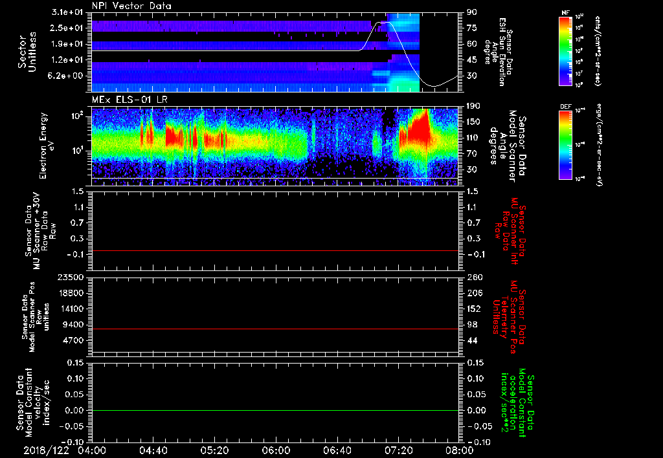Click the 04:40 time axis label

point(153,450)
